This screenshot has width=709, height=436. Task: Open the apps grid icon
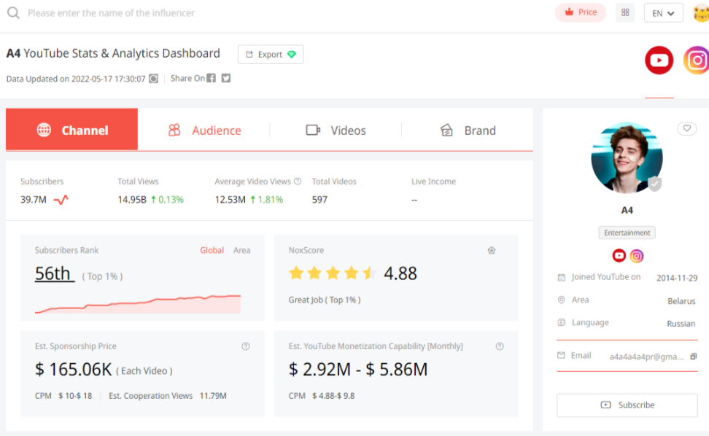pyautogui.click(x=625, y=12)
